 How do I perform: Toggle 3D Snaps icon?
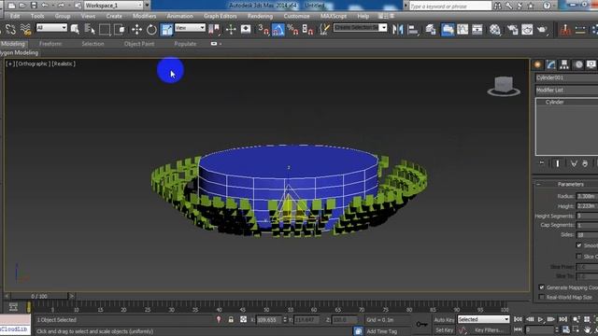click(x=263, y=29)
